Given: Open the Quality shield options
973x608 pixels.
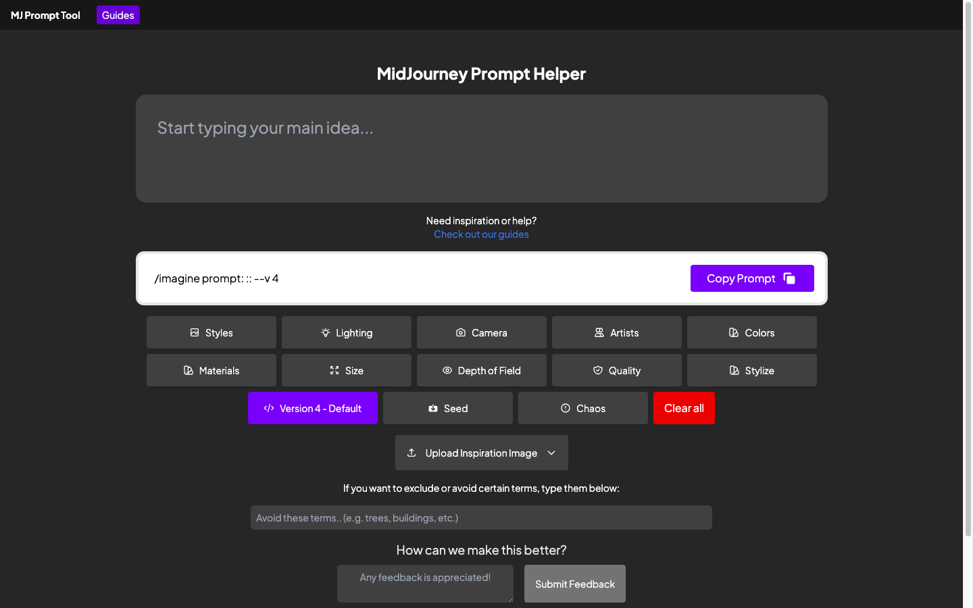Looking at the screenshot, I should point(617,370).
